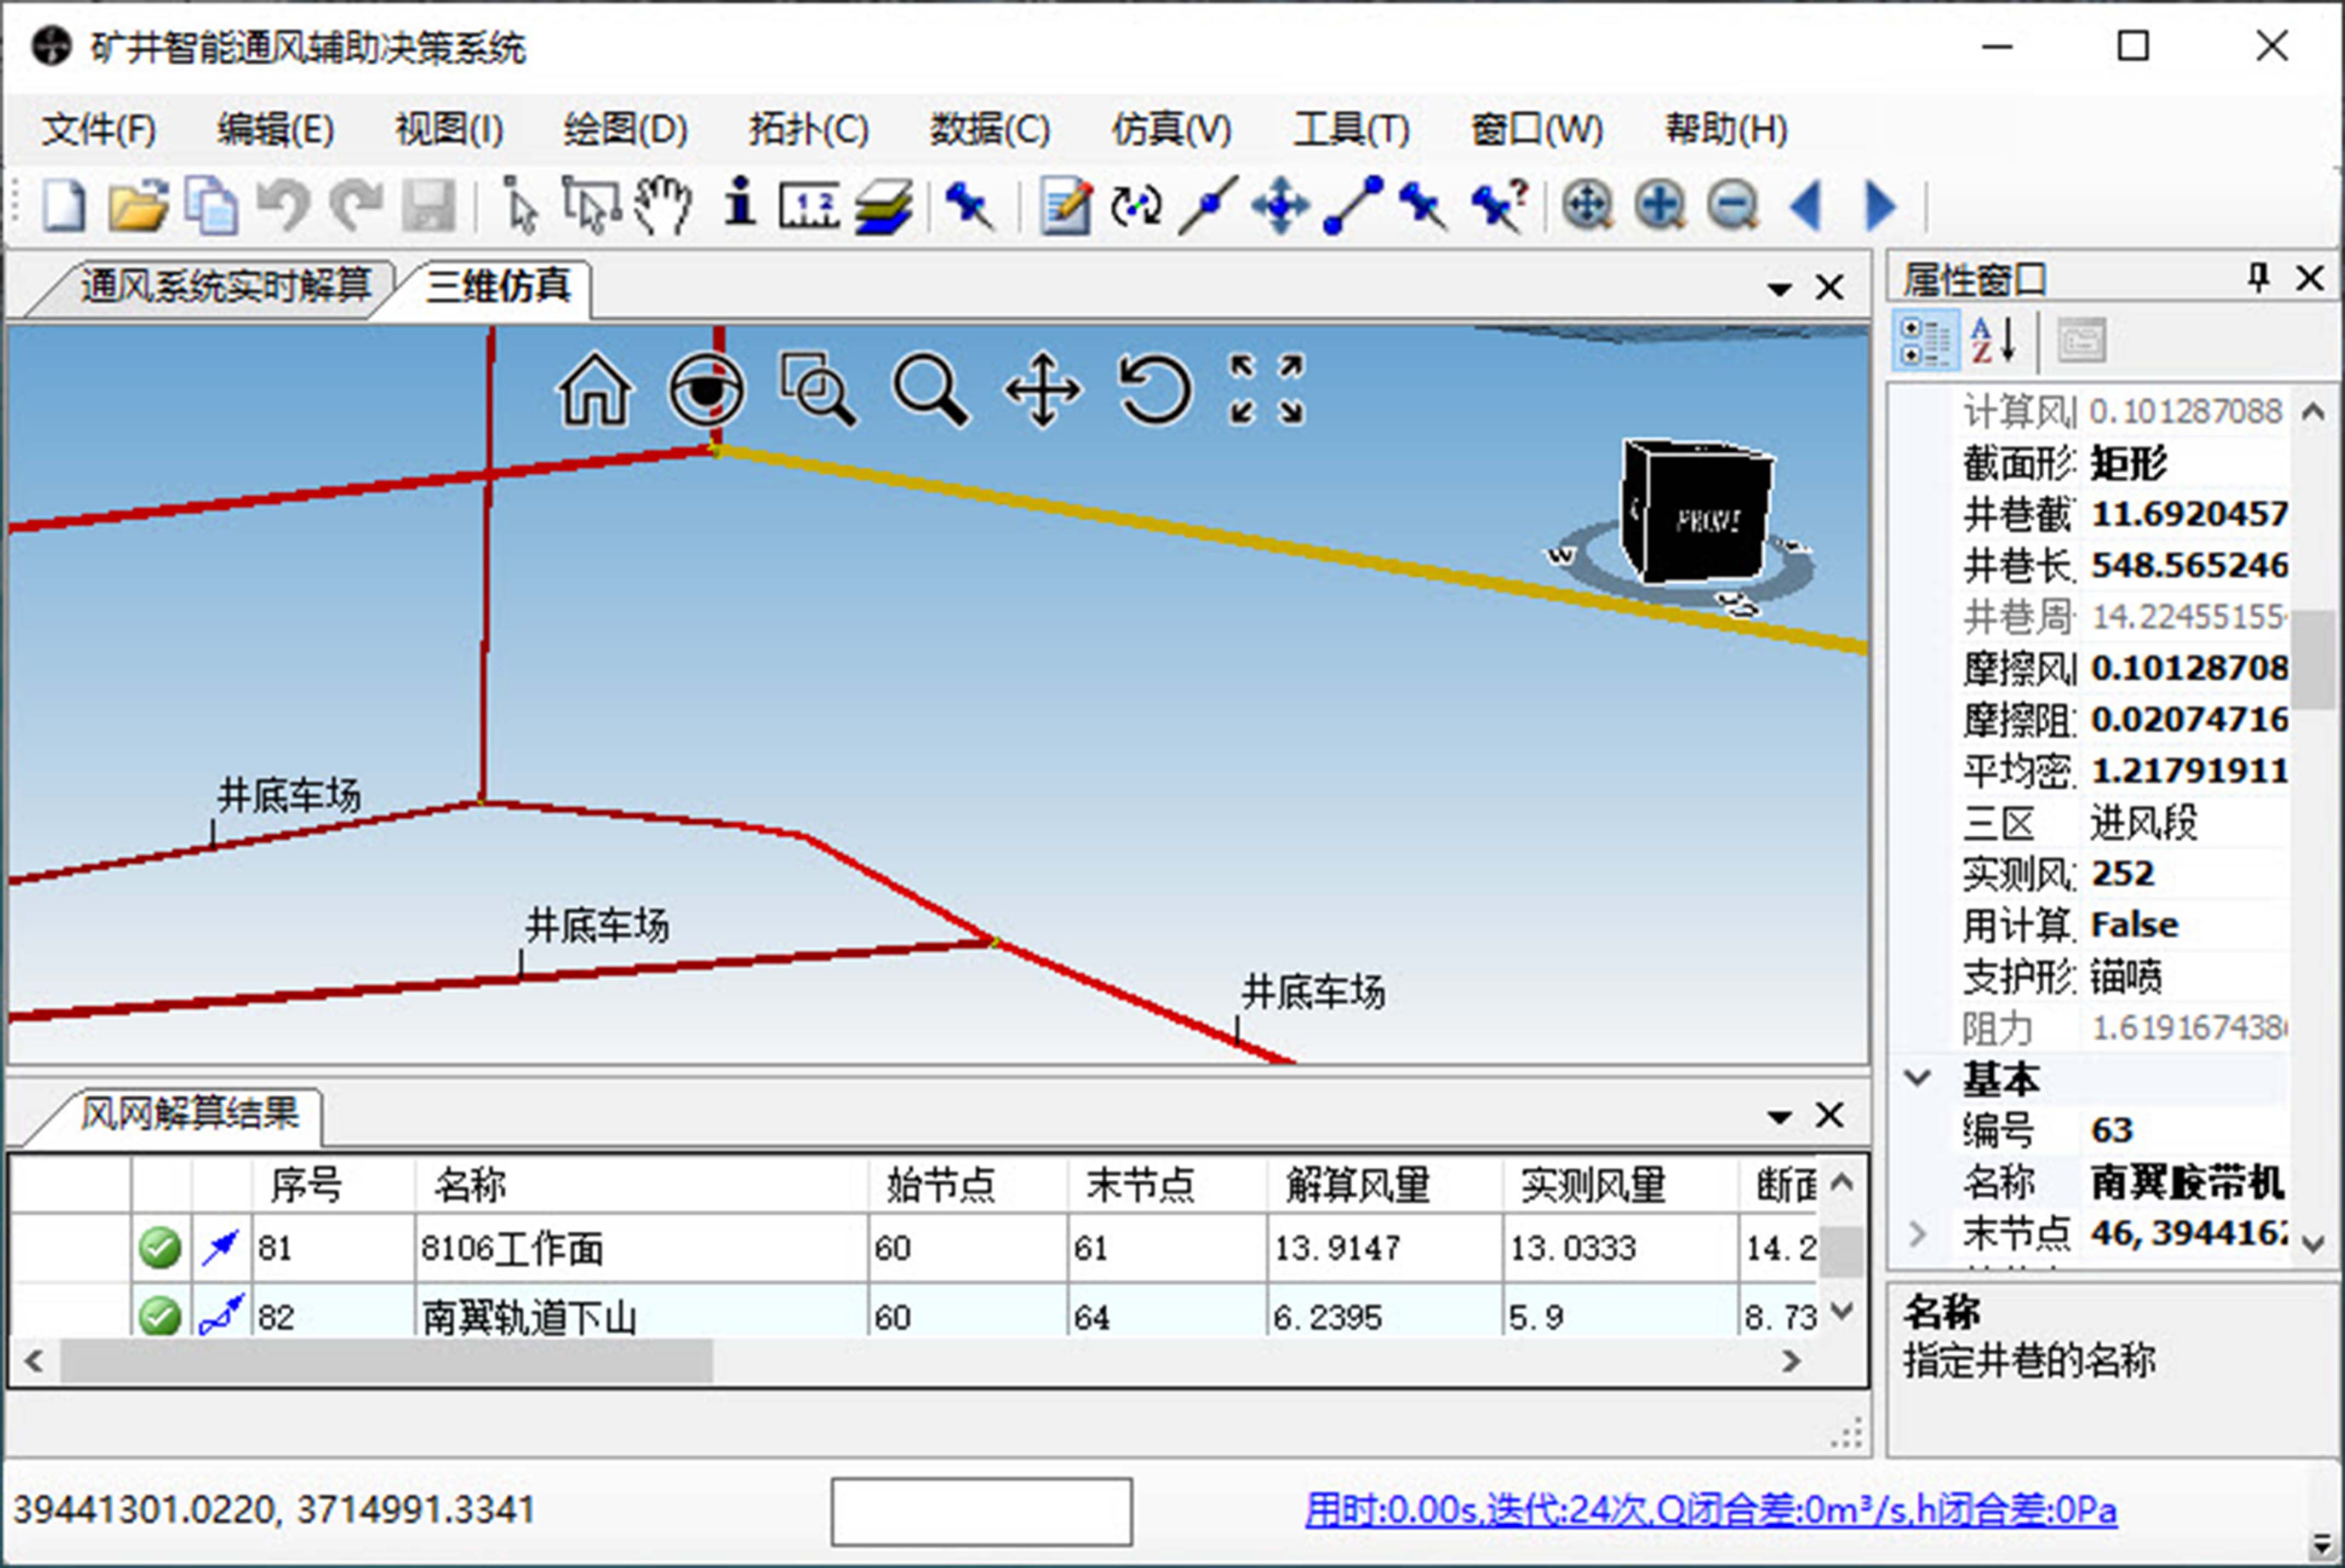Toggle alphabetical sort in property window

point(1992,341)
